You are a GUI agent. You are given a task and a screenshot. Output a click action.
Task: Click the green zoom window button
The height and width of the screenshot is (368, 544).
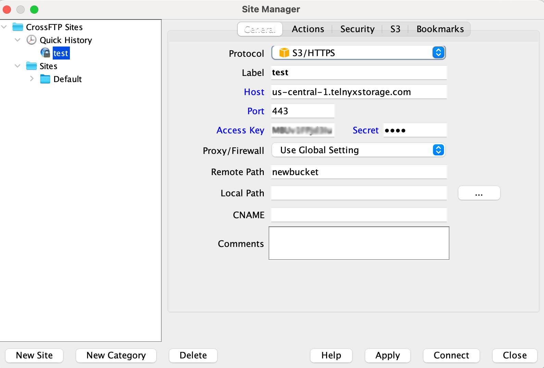(x=34, y=10)
